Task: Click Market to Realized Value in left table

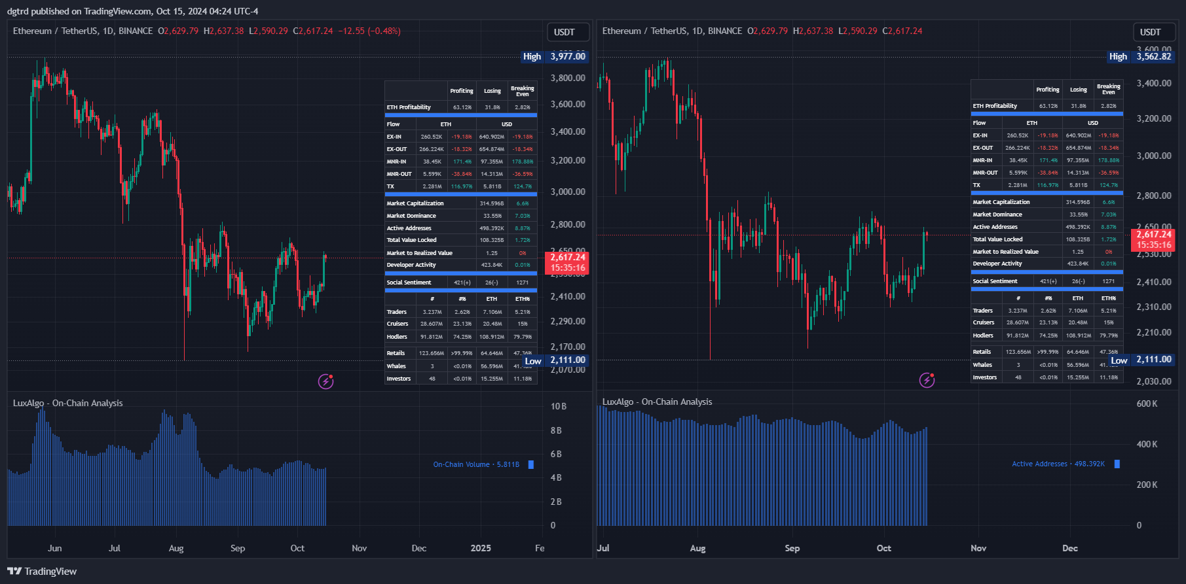Action: 420,253
